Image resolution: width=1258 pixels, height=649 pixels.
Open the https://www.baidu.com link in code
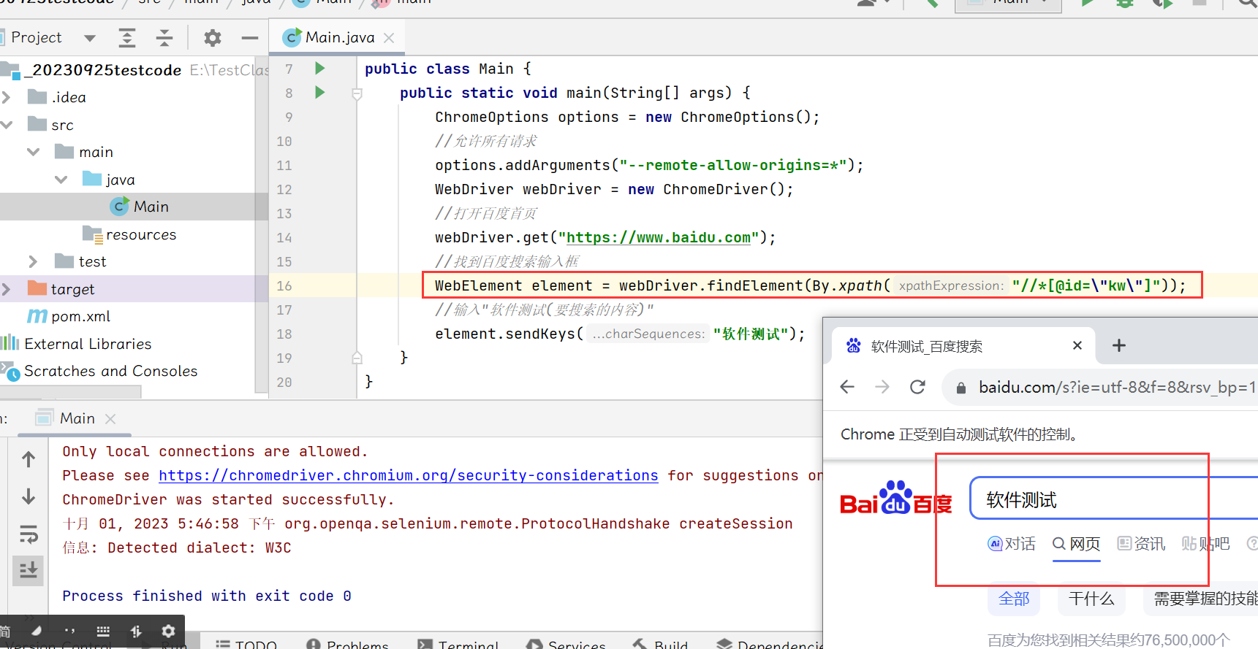(659, 237)
